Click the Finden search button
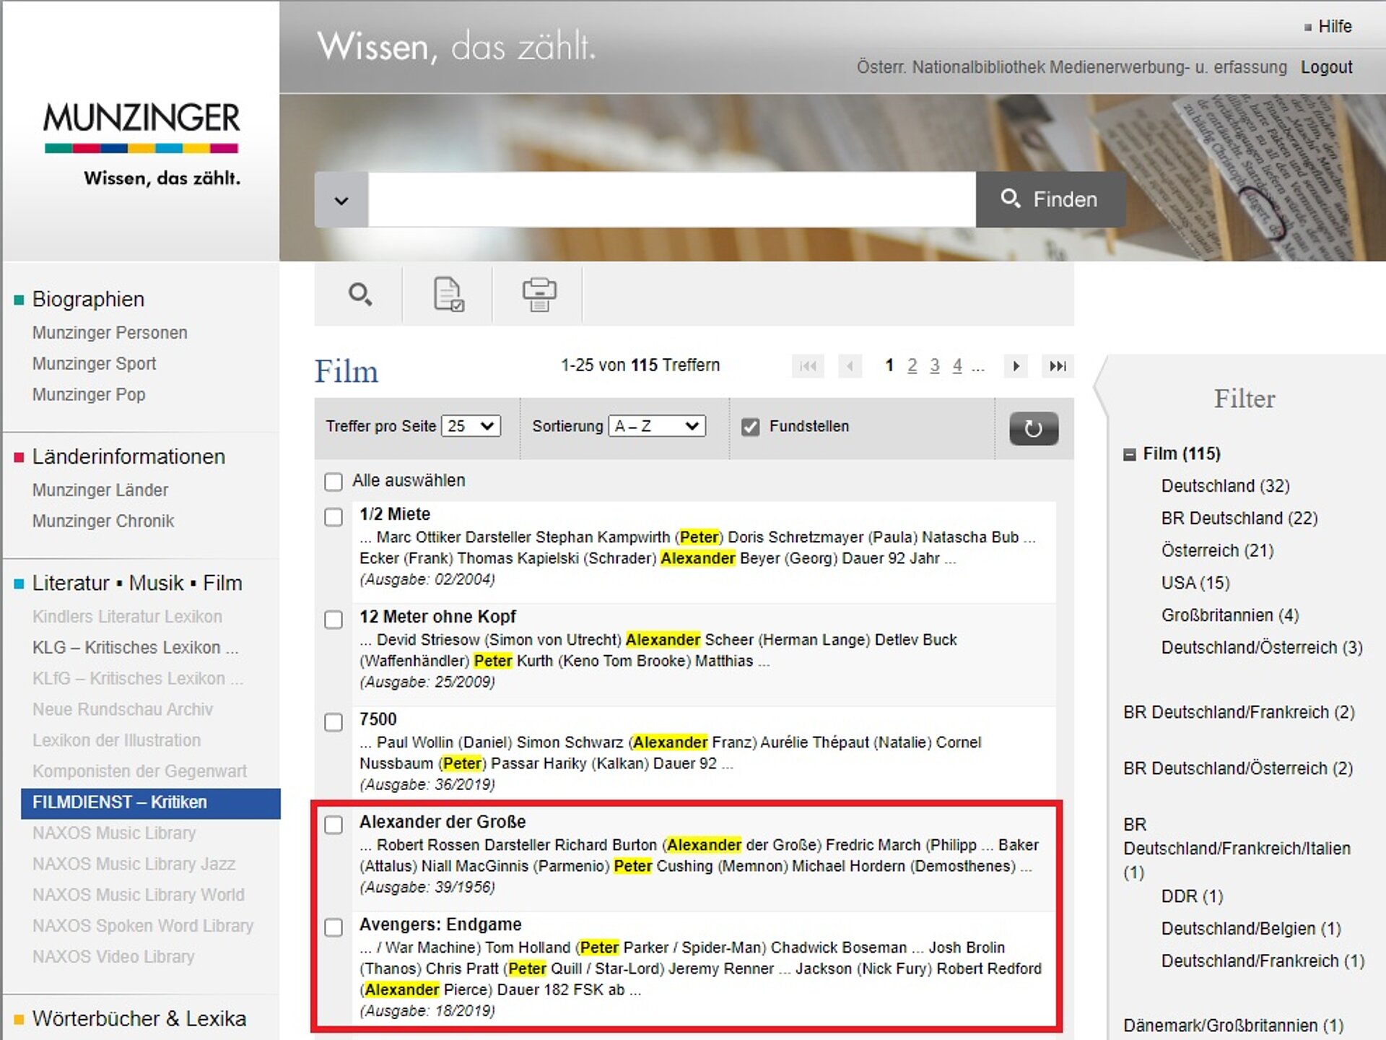 pyautogui.click(x=1050, y=199)
